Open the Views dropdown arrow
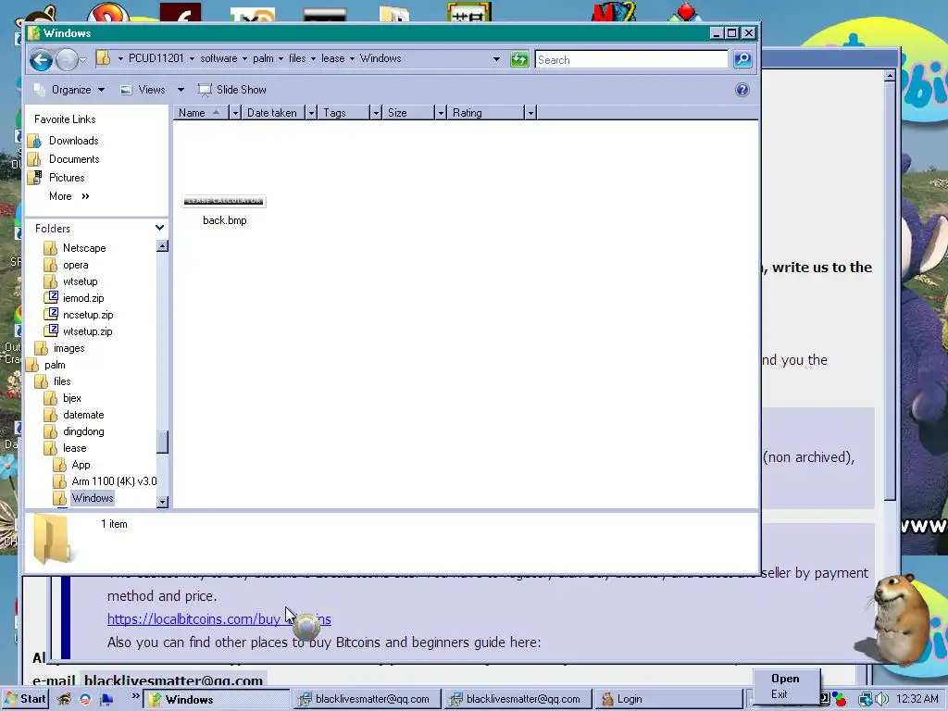This screenshot has height=711, width=948. [181, 90]
